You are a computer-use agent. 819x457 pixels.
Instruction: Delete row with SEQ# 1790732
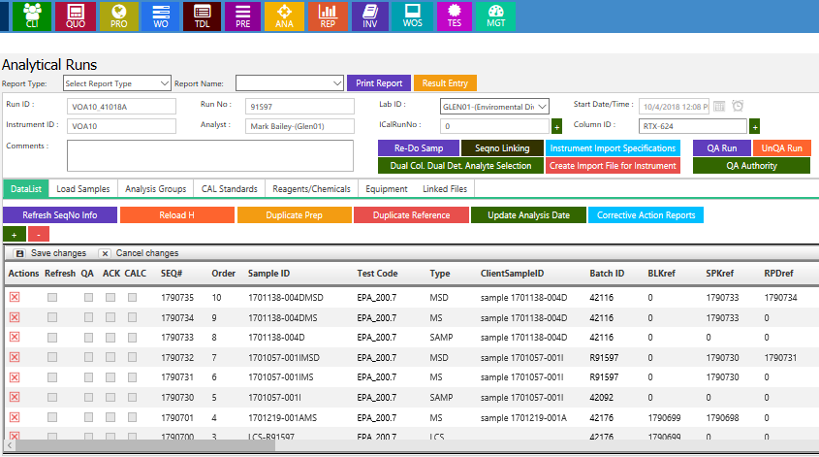point(15,357)
